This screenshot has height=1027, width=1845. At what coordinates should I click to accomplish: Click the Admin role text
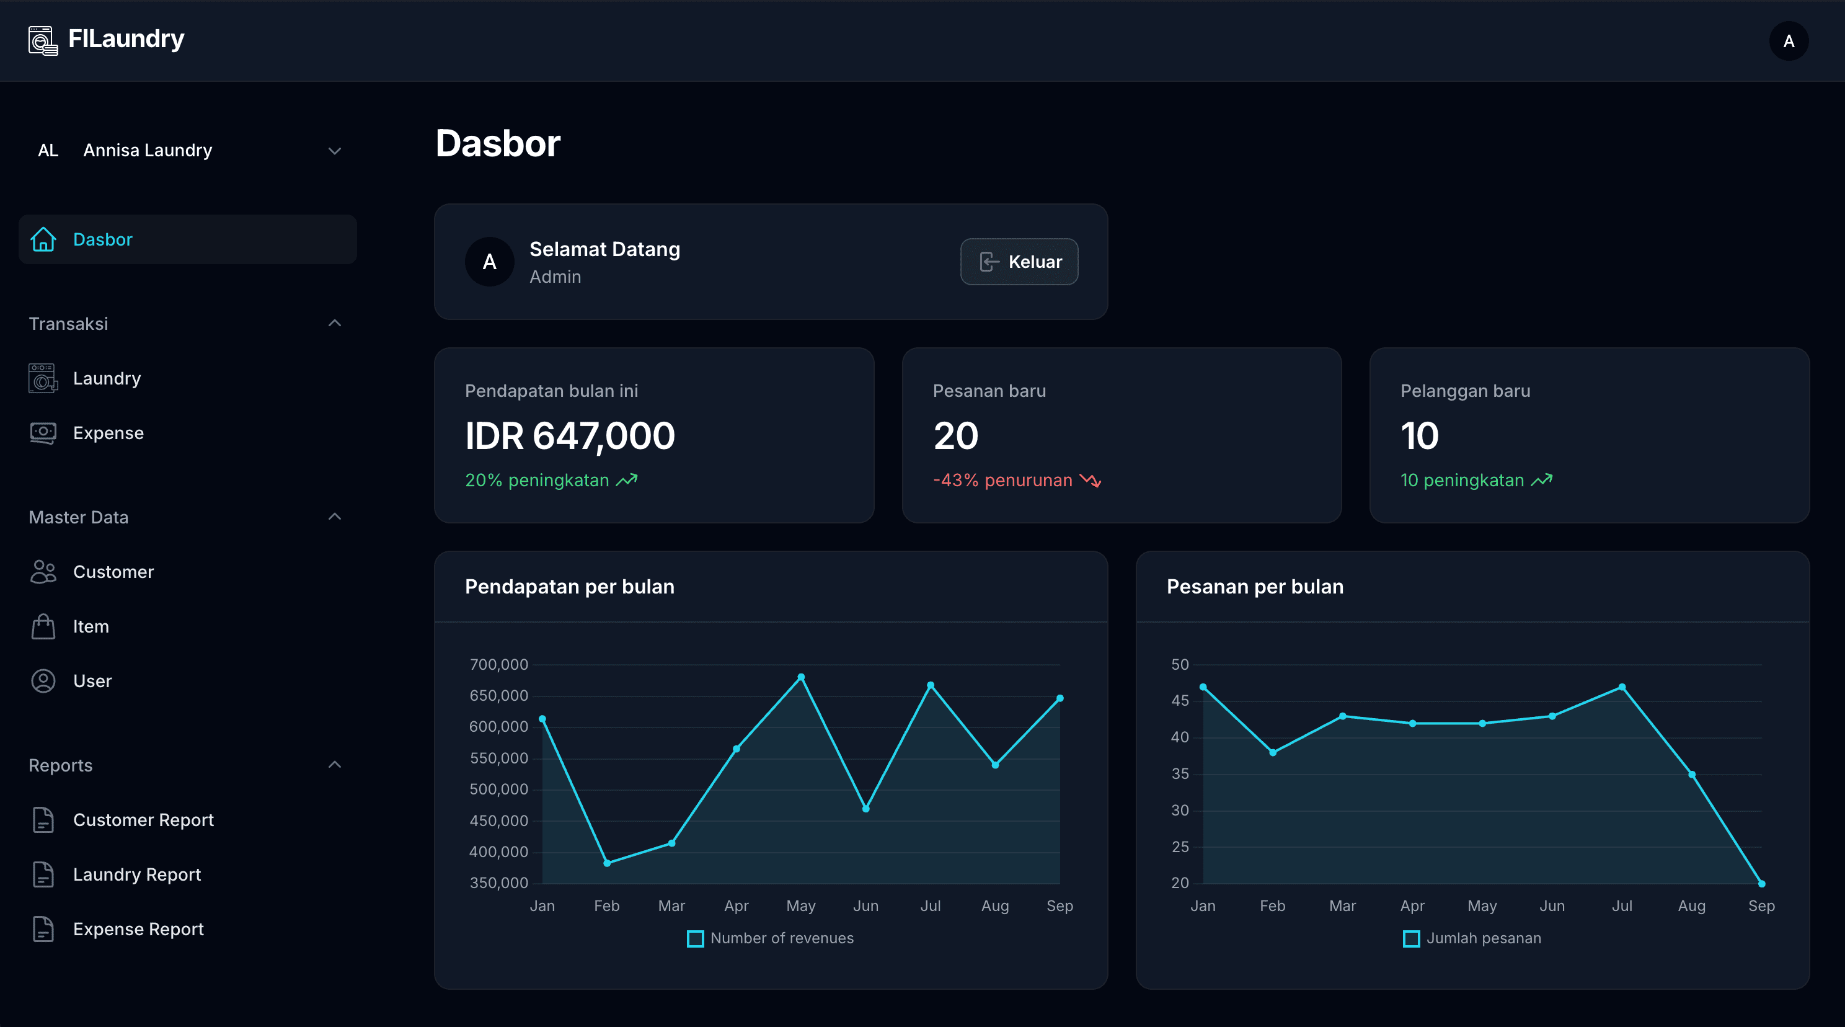(x=555, y=277)
